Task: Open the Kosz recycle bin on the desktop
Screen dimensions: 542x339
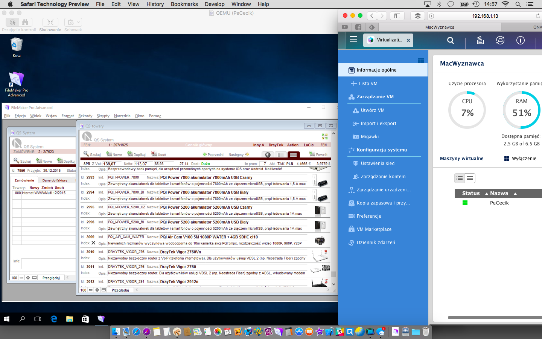Action: pyautogui.click(x=17, y=47)
